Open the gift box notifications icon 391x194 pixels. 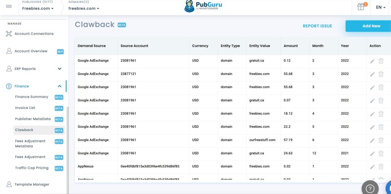tap(361, 6)
